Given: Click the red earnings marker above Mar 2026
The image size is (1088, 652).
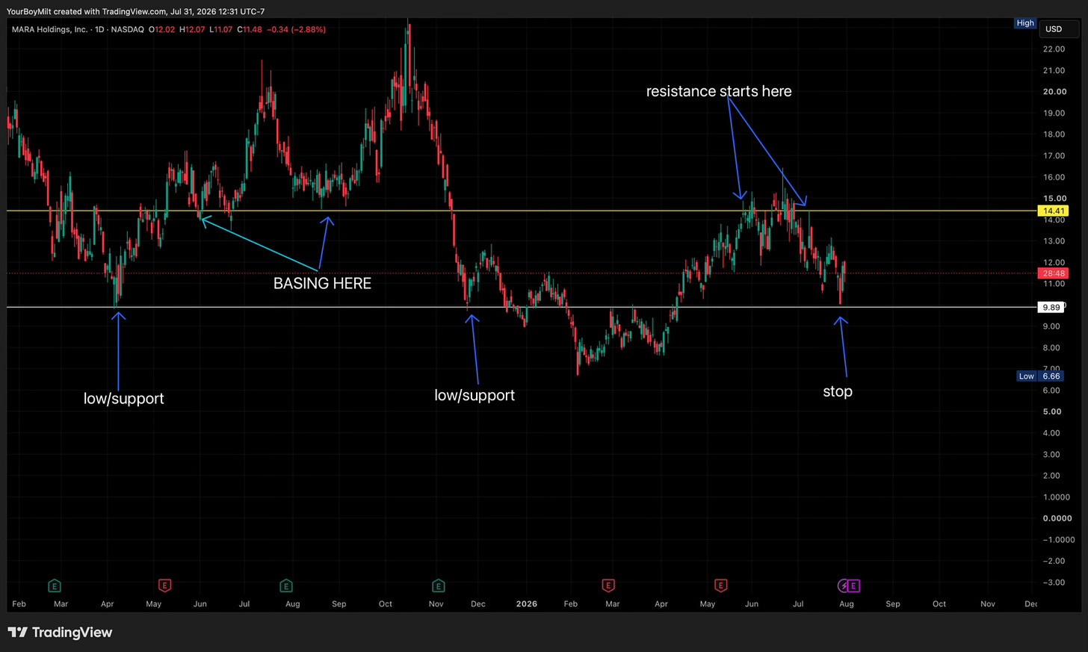Looking at the screenshot, I should pyautogui.click(x=608, y=586).
